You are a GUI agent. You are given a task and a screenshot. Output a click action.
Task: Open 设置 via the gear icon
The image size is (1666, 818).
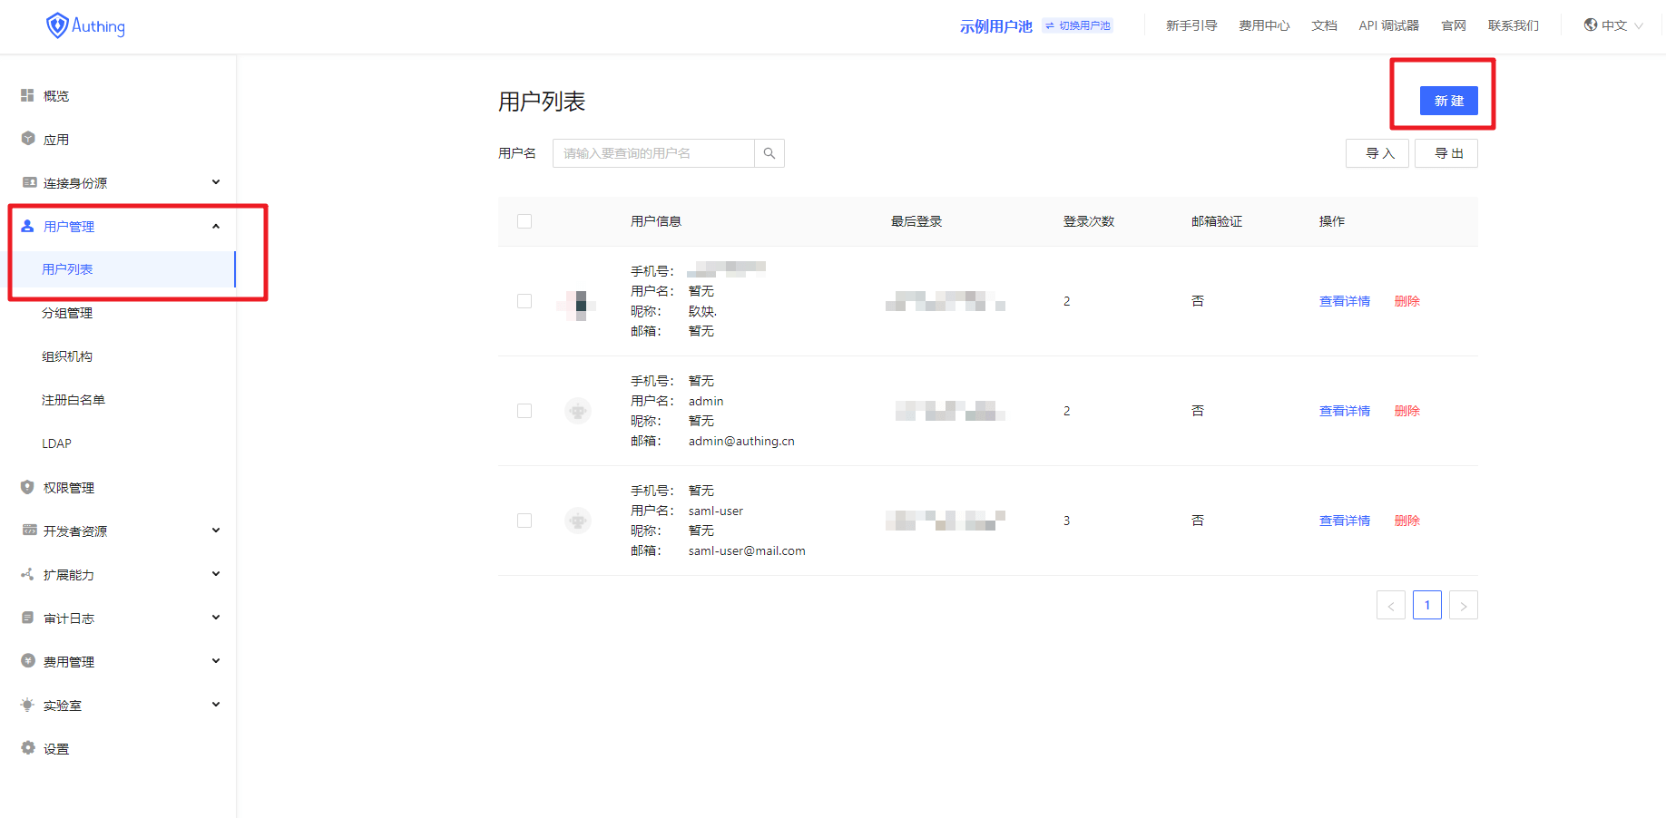pos(27,747)
